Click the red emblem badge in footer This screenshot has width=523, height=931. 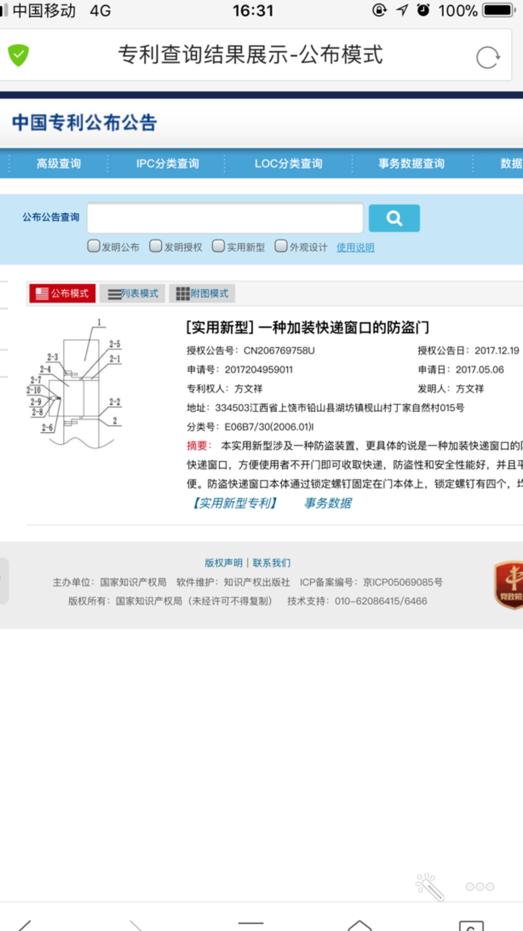510,584
